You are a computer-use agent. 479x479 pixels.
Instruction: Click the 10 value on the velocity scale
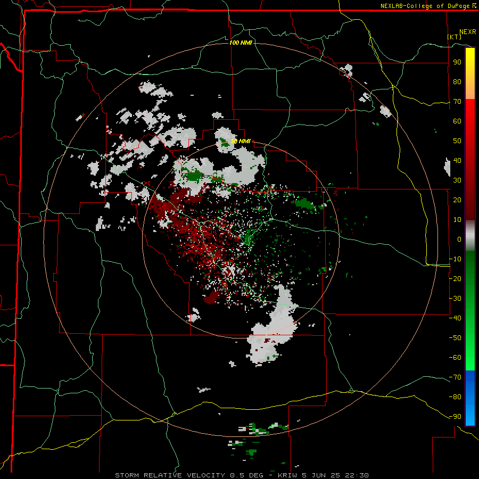coord(457,220)
